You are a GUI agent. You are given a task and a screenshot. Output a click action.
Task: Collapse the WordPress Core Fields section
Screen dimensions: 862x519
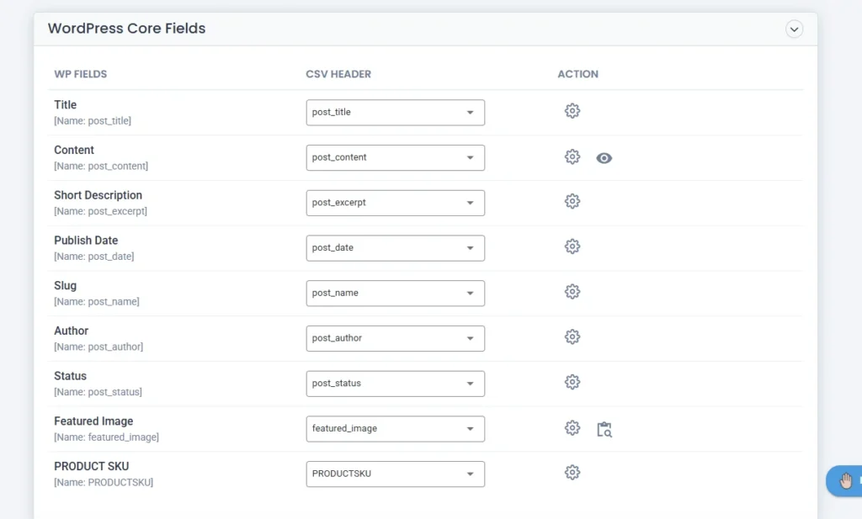(794, 29)
